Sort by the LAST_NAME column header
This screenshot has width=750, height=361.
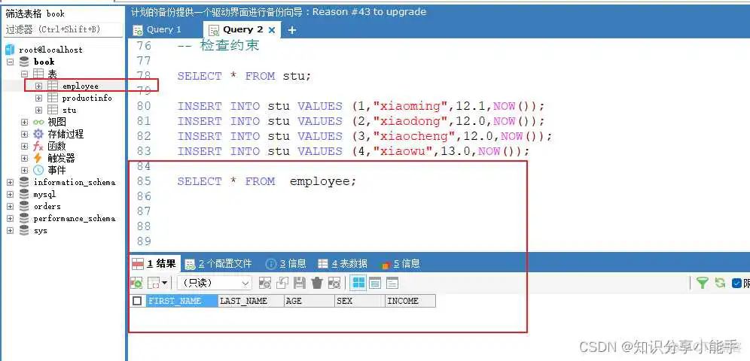coord(251,301)
